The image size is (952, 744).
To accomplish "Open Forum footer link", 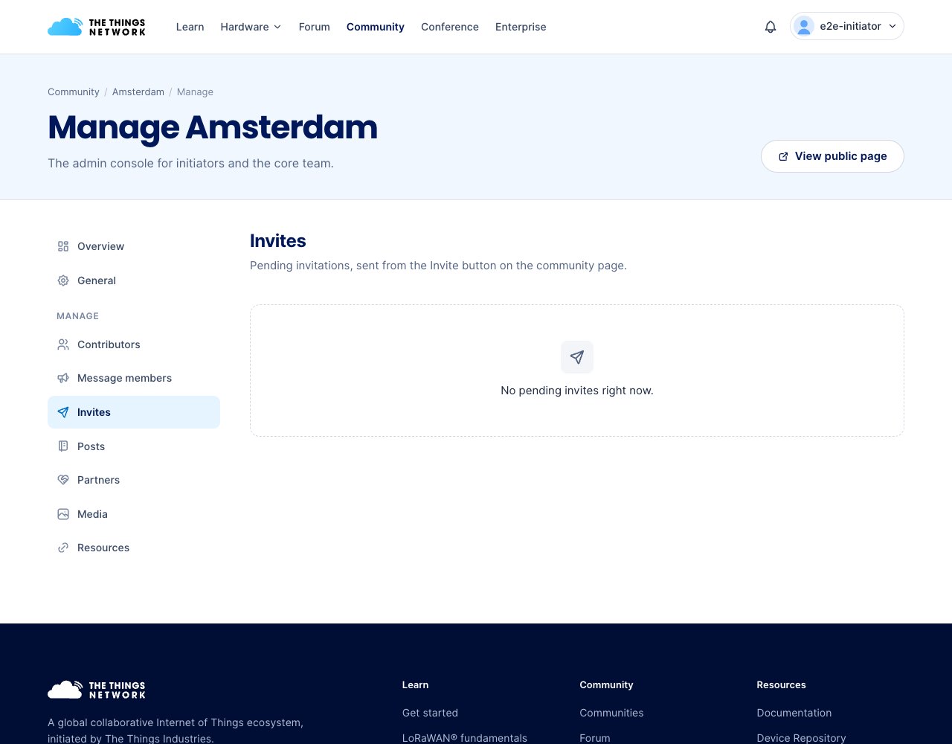I will (x=595, y=738).
